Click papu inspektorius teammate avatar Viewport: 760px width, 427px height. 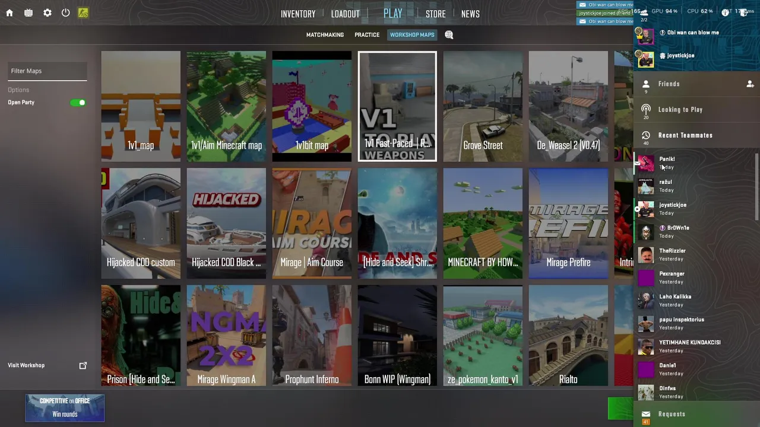click(646, 323)
